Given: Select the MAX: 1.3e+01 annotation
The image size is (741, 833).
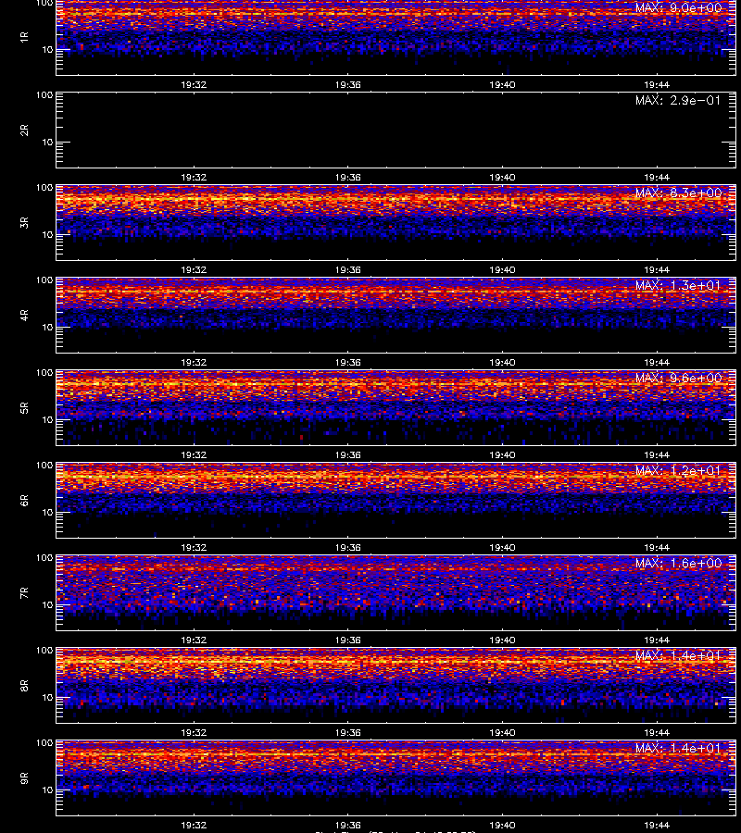Looking at the screenshot, I should (x=678, y=285).
